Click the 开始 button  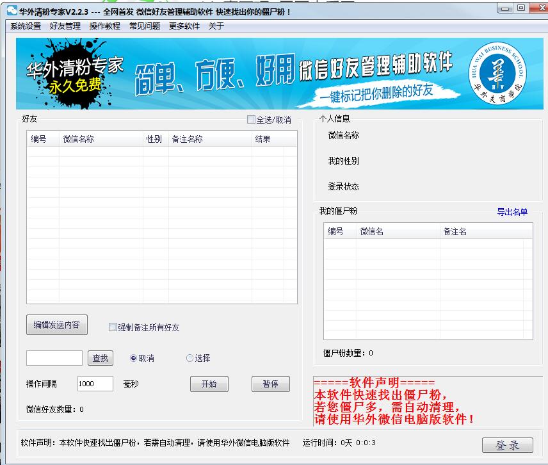point(209,384)
